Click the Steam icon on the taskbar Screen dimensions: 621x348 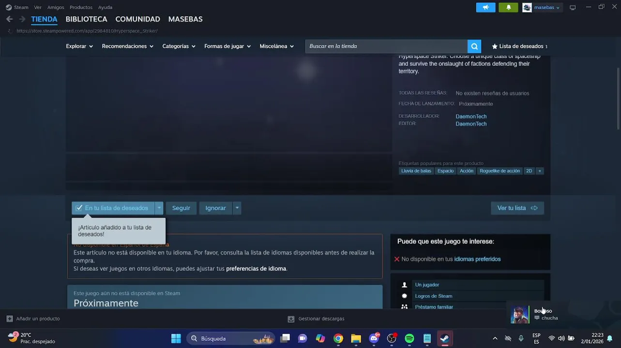point(445,338)
